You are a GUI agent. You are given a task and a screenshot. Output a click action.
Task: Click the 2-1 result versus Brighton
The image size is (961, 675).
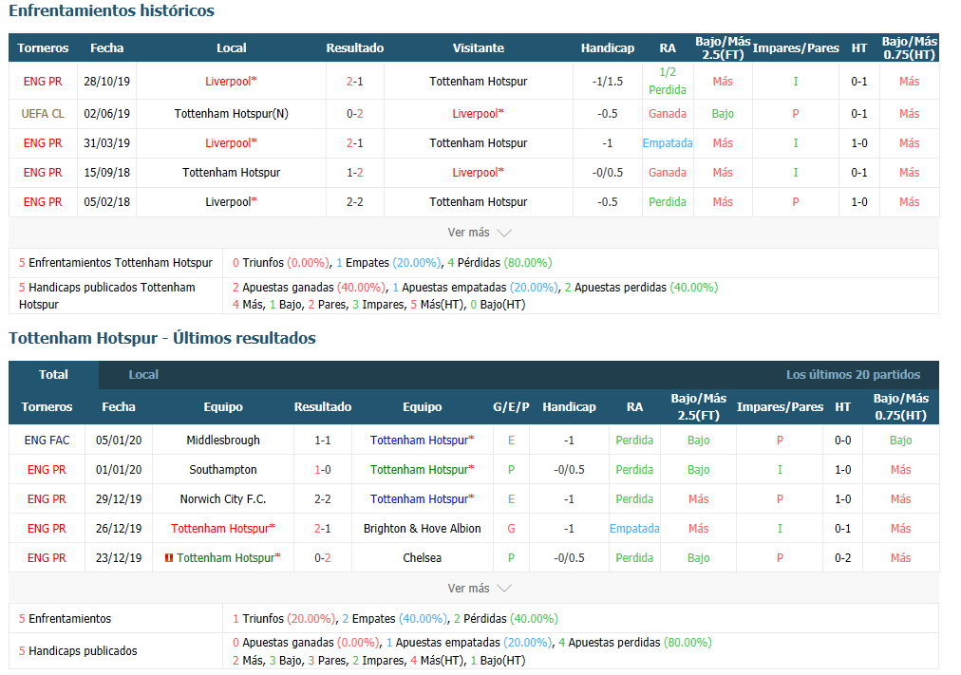pos(323,529)
